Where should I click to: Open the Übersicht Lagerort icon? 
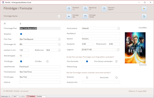coord(104,9)
